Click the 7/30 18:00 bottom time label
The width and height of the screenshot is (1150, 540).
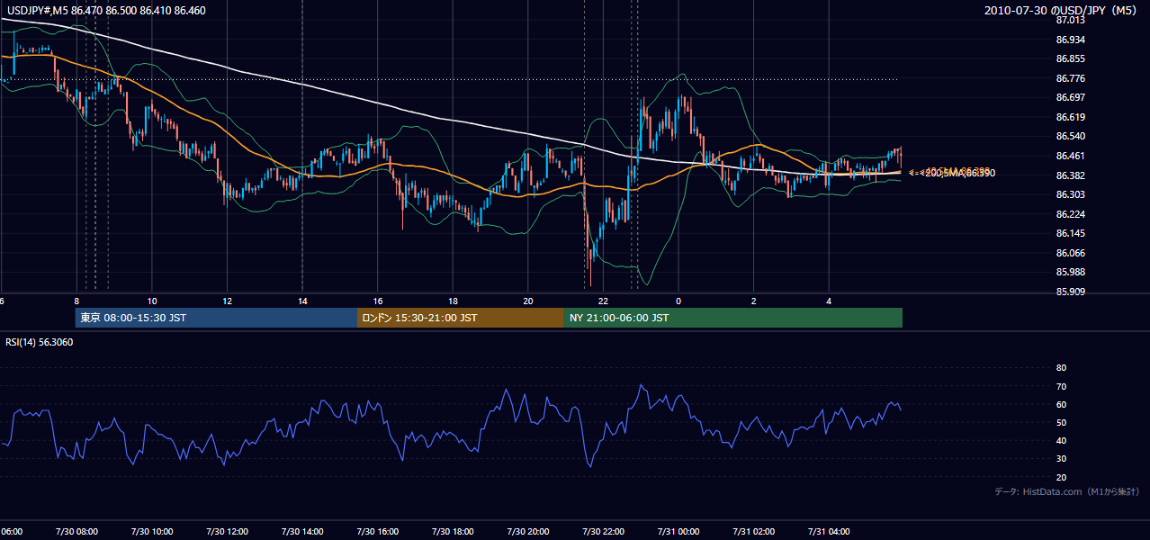[453, 531]
